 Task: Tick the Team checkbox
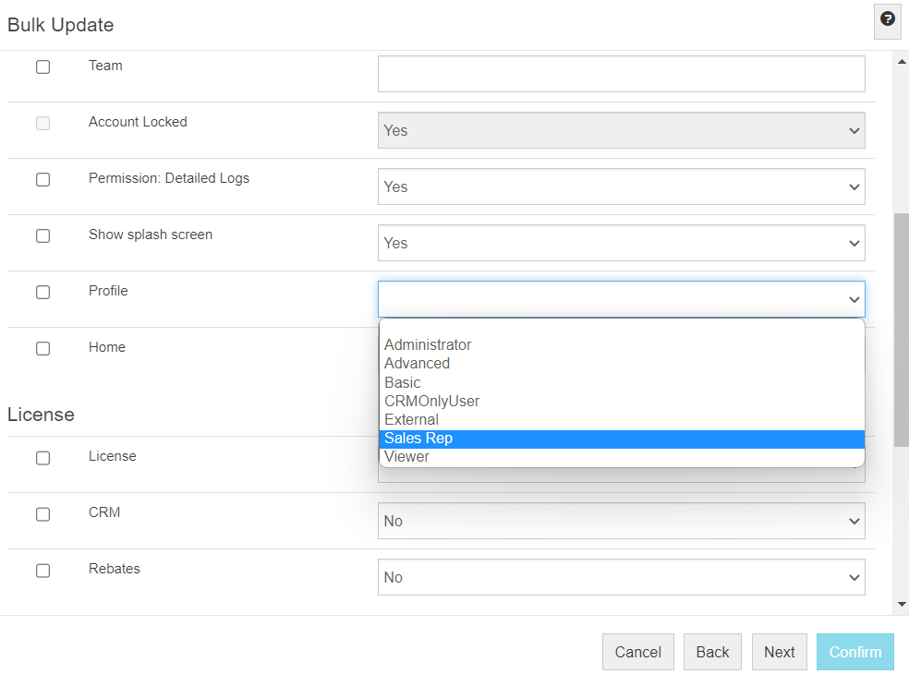pyautogui.click(x=43, y=66)
